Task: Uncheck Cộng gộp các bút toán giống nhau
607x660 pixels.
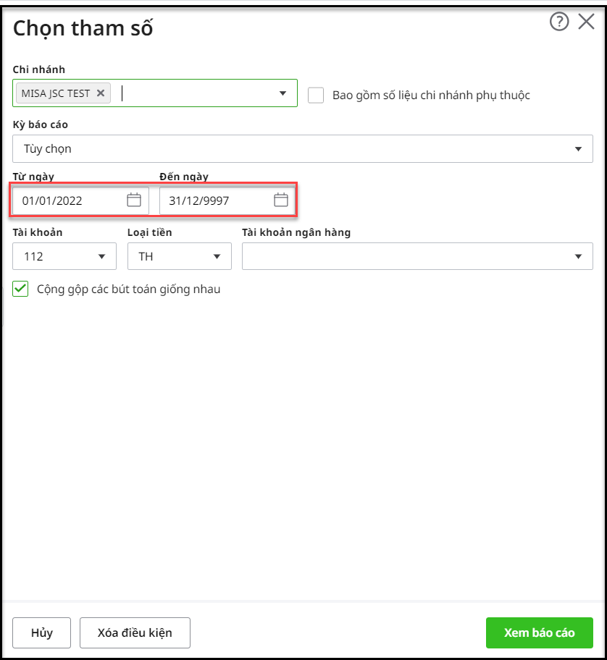Action: click(20, 289)
